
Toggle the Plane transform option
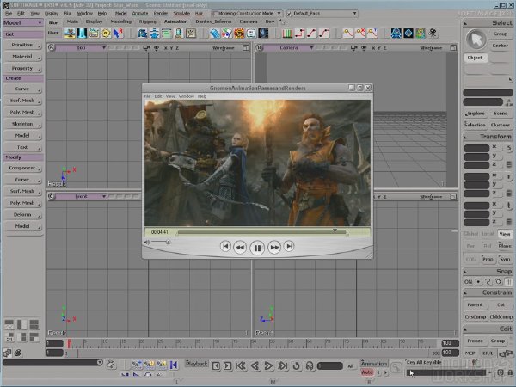coord(505,246)
